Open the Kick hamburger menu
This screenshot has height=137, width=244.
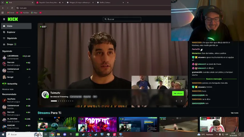tap(4, 19)
